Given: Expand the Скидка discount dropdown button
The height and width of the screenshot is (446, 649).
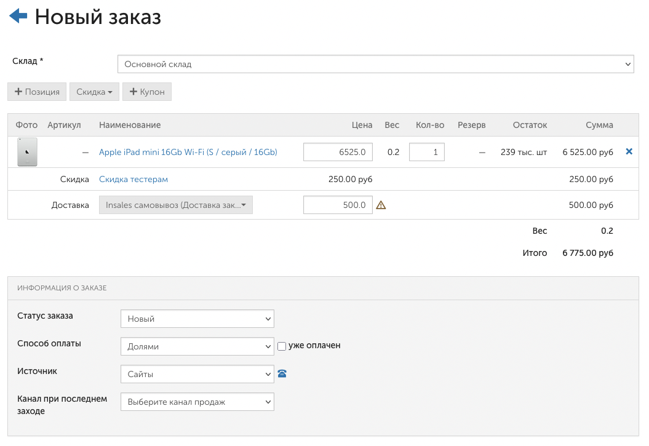Looking at the screenshot, I should 94,92.
